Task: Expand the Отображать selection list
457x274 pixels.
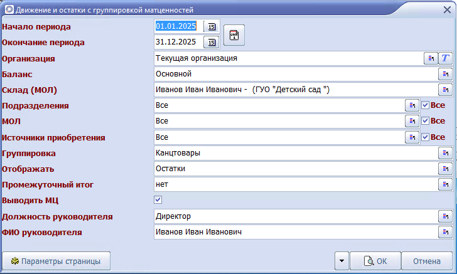Action: tap(445, 168)
